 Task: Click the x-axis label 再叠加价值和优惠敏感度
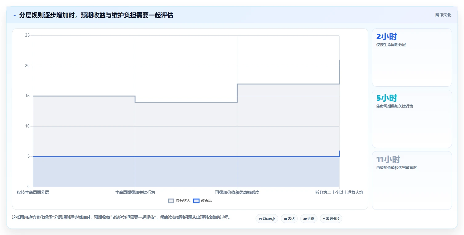[x=237, y=193]
